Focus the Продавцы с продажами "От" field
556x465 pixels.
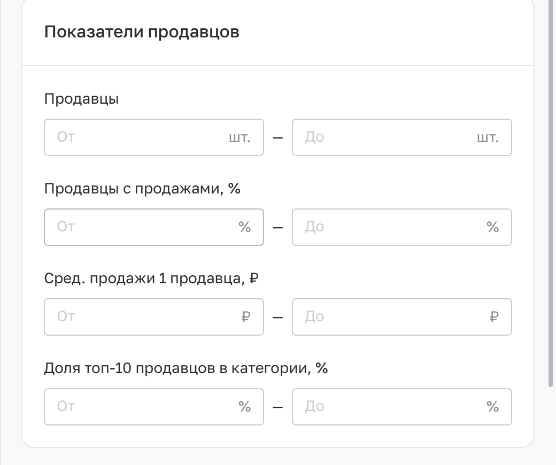154,227
